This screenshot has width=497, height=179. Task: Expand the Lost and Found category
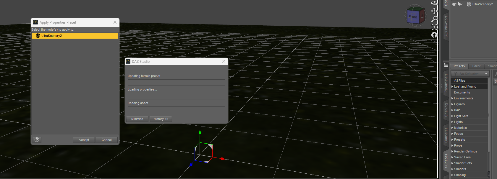pos(452,86)
